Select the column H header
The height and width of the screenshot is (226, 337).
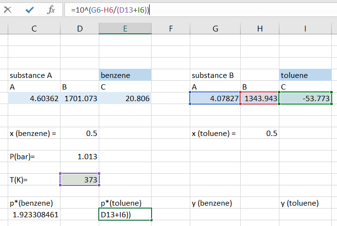(260, 29)
